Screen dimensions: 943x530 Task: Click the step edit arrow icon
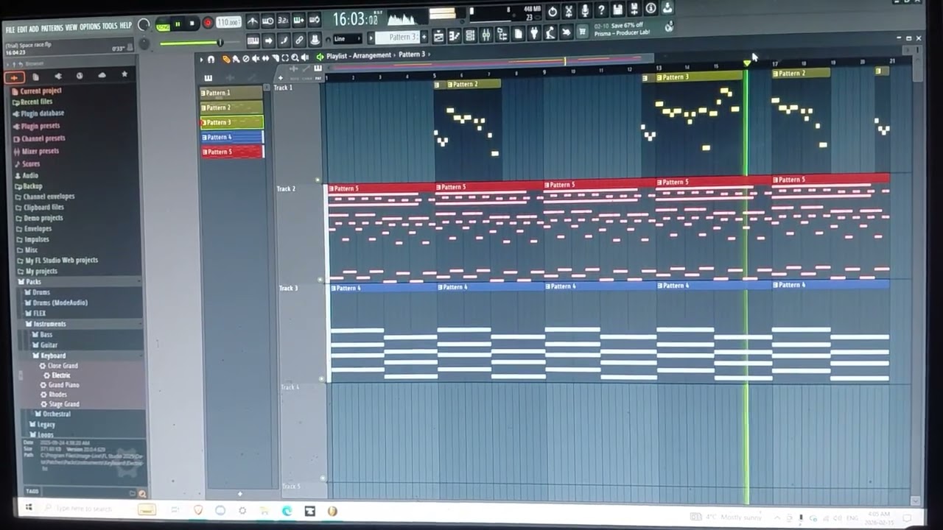[x=268, y=40]
